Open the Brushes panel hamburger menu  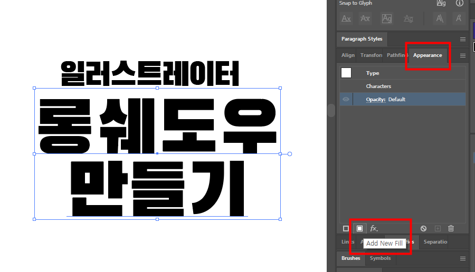click(x=462, y=258)
